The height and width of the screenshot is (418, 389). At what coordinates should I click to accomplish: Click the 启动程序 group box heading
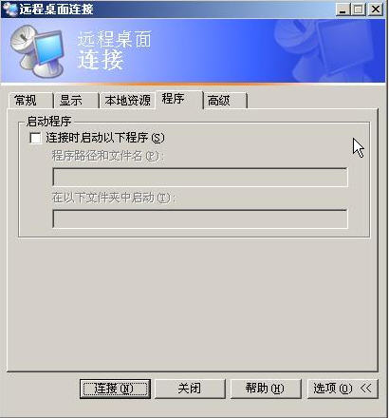coord(48,122)
